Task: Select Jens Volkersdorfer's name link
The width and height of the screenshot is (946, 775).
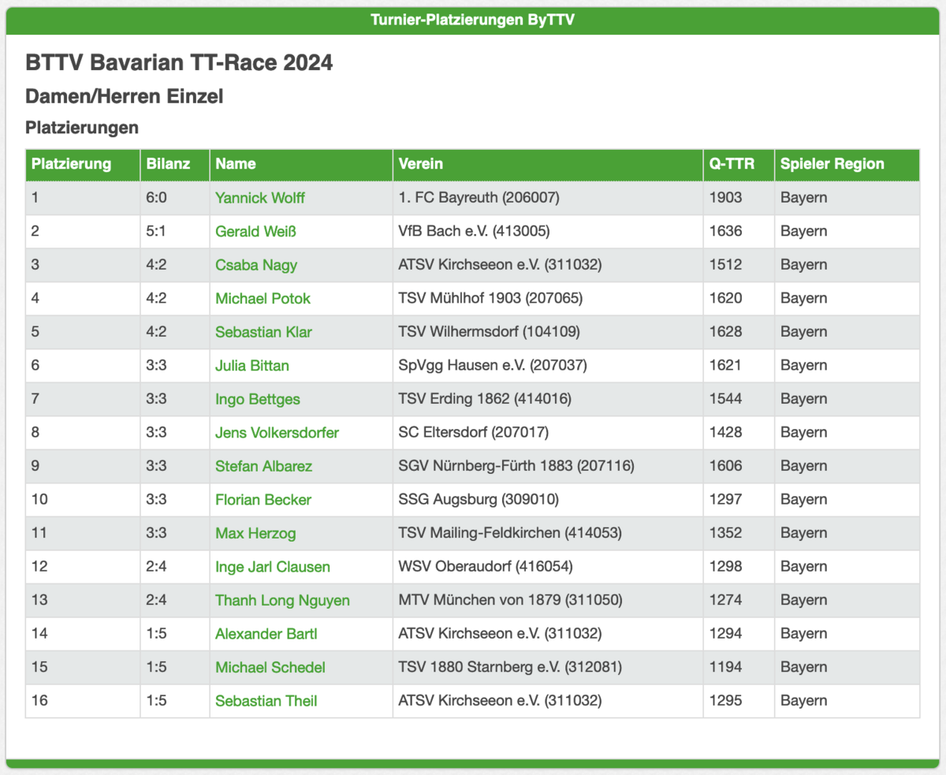Action: [x=277, y=433]
